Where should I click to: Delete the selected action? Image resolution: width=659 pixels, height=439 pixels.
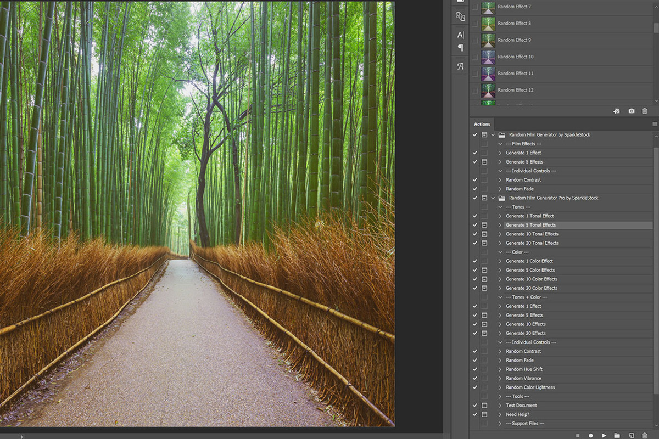tap(644, 435)
